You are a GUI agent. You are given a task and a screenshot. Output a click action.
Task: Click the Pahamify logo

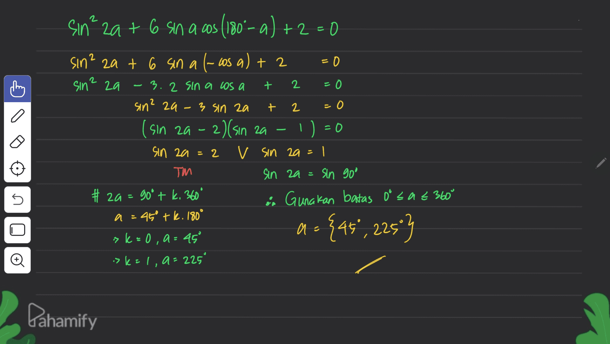[x=62, y=316]
